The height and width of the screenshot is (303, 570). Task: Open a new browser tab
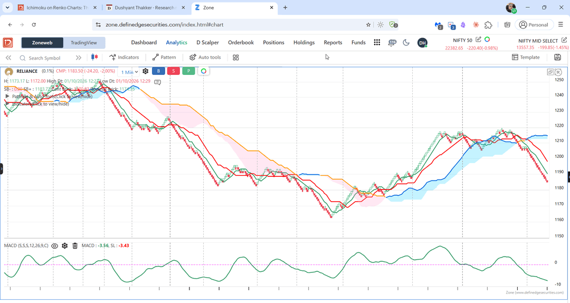click(285, 7)
